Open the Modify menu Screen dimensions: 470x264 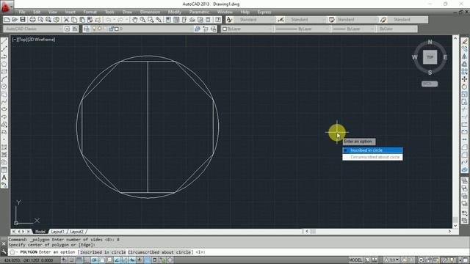pyautogui.click(x=175, y=12)
